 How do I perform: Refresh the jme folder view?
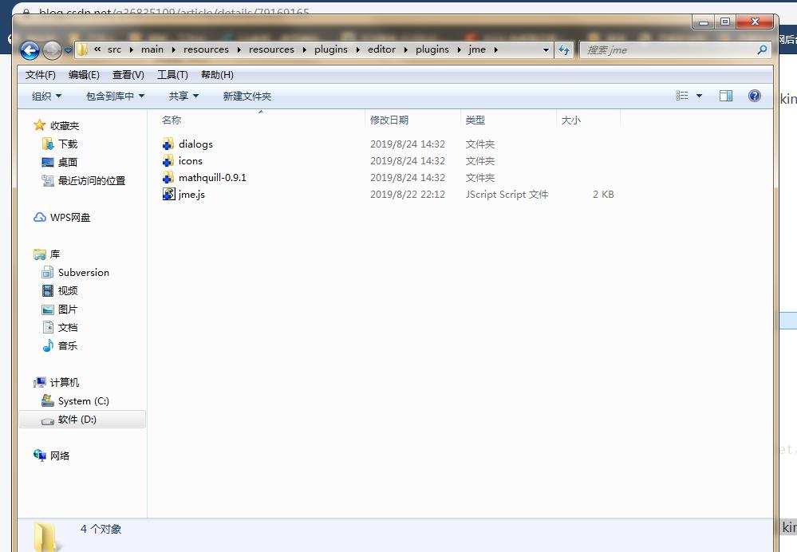point(565,49)
